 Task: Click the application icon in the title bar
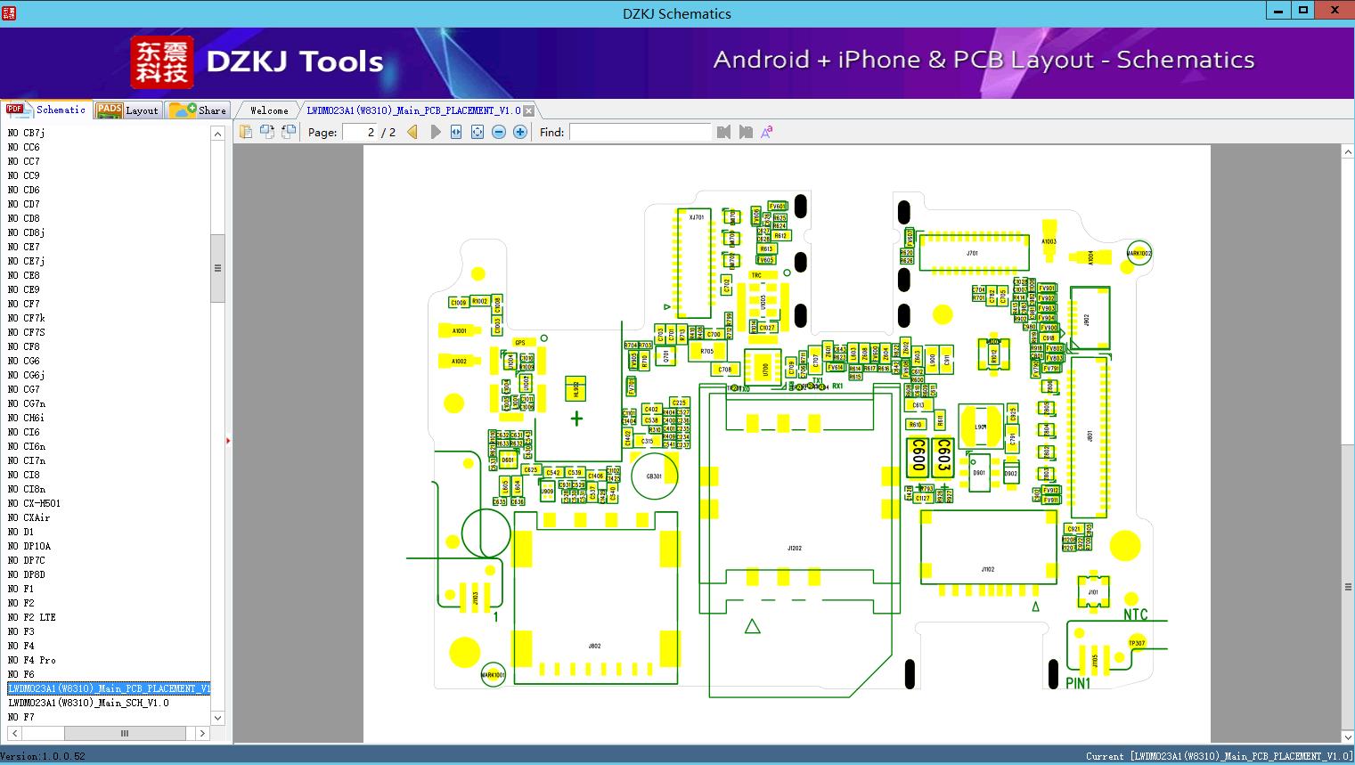click(x=10, y=12)
